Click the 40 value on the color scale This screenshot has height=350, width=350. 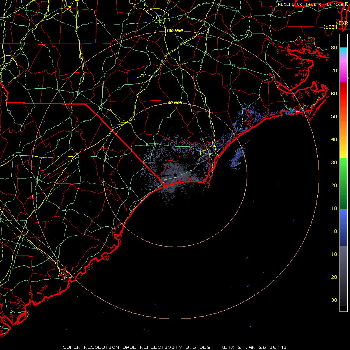[334, 140]
